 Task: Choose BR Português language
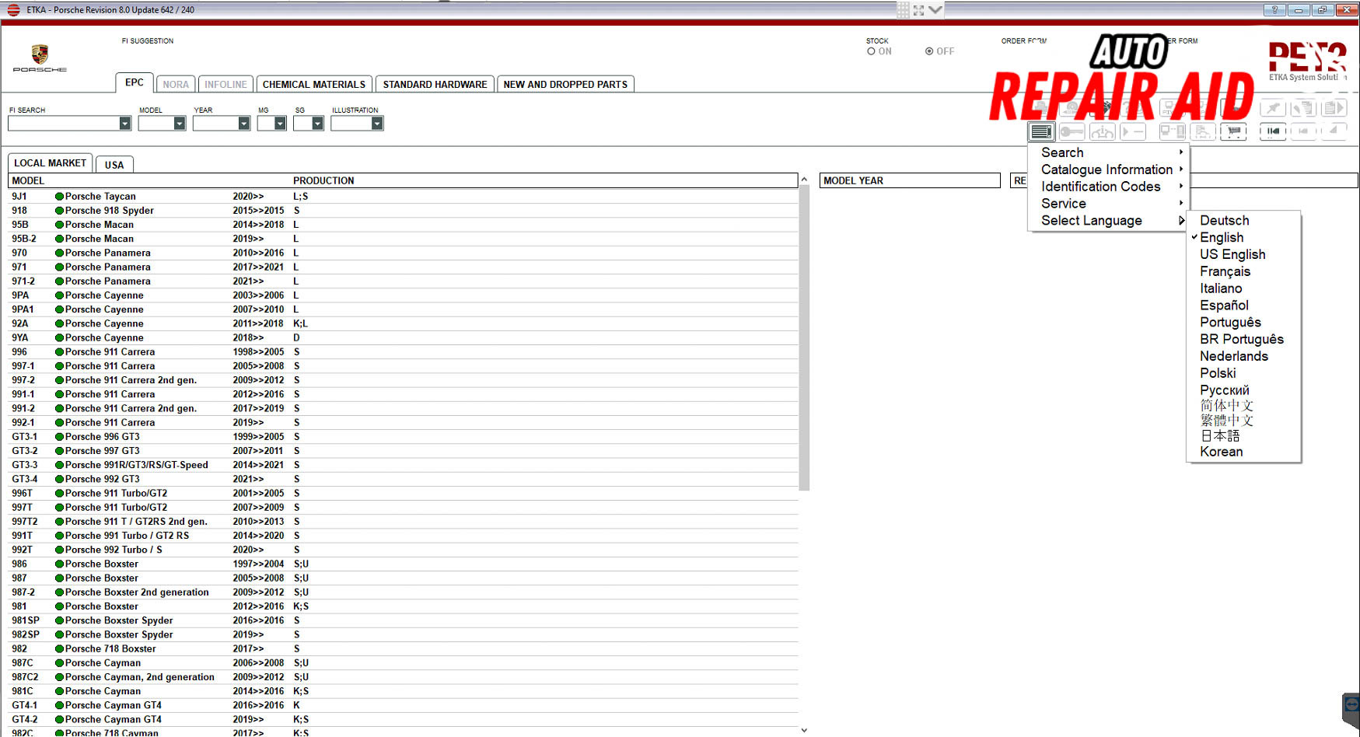(1242, 339)
